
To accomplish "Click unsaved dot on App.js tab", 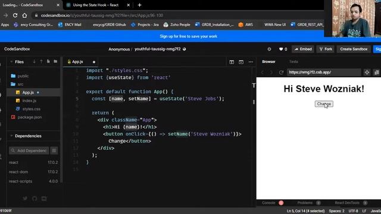I will click(94, 62).
